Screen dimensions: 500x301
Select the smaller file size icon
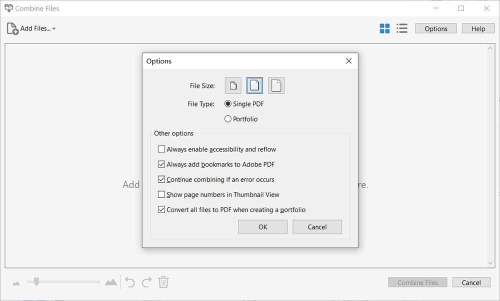(x=233, y=85)
